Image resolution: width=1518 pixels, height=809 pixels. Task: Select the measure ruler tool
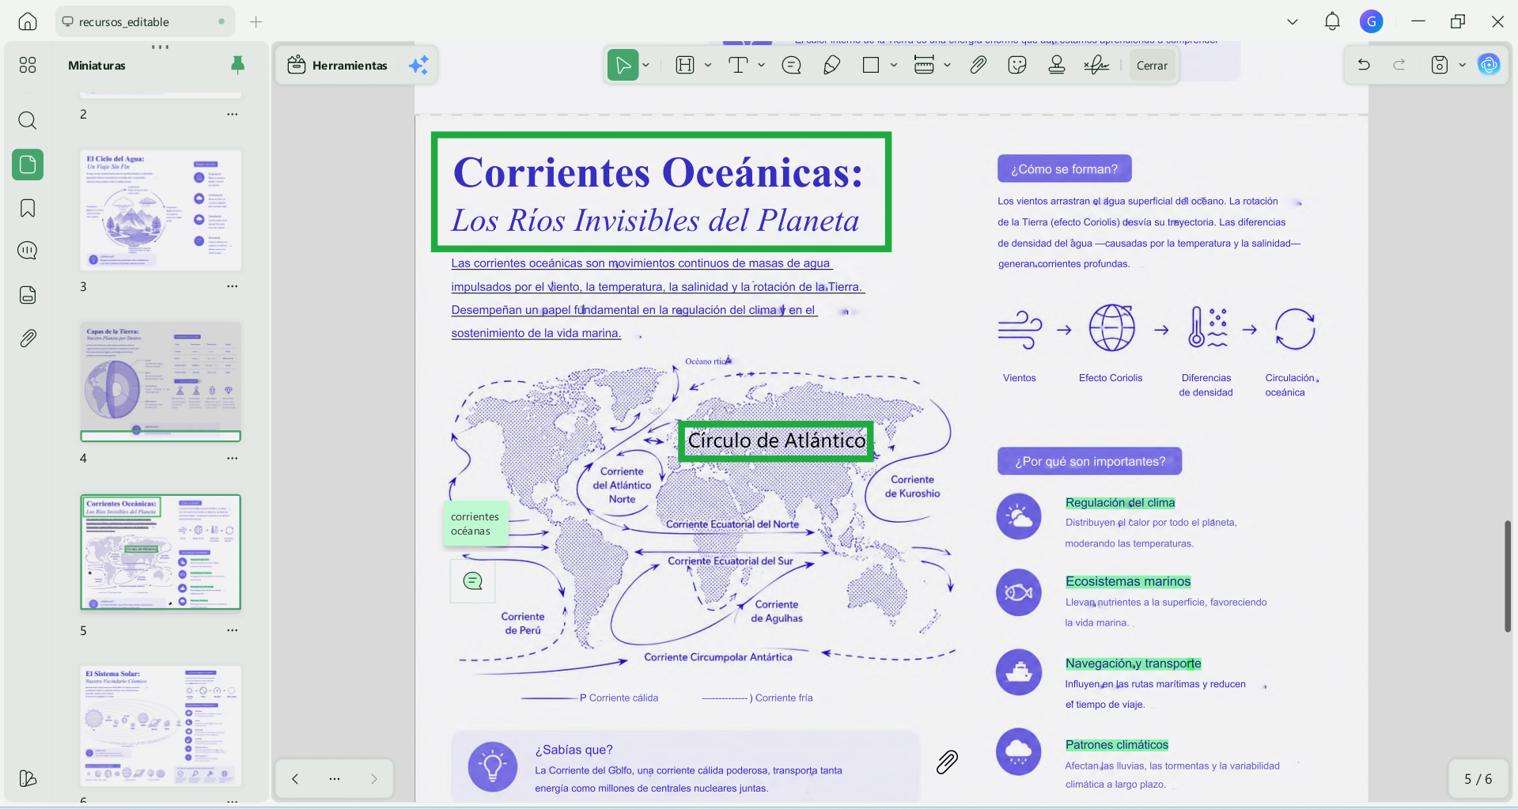[924, 65]
